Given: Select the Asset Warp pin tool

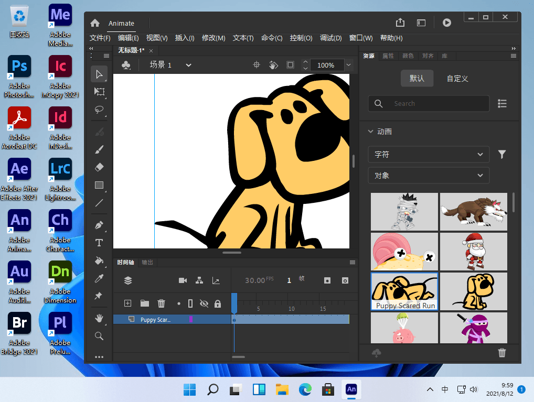Looking at the screenshot, I should coord(99,296).
